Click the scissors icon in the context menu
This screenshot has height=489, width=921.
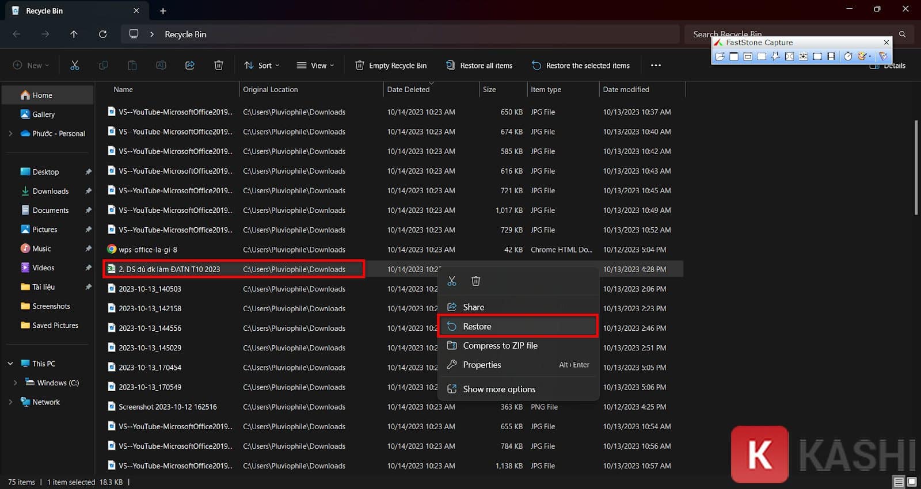point(452,281)
